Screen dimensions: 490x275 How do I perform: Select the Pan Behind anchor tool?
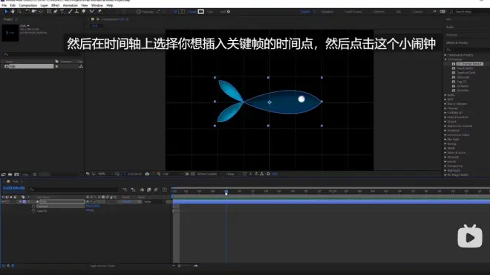(41, 12)
